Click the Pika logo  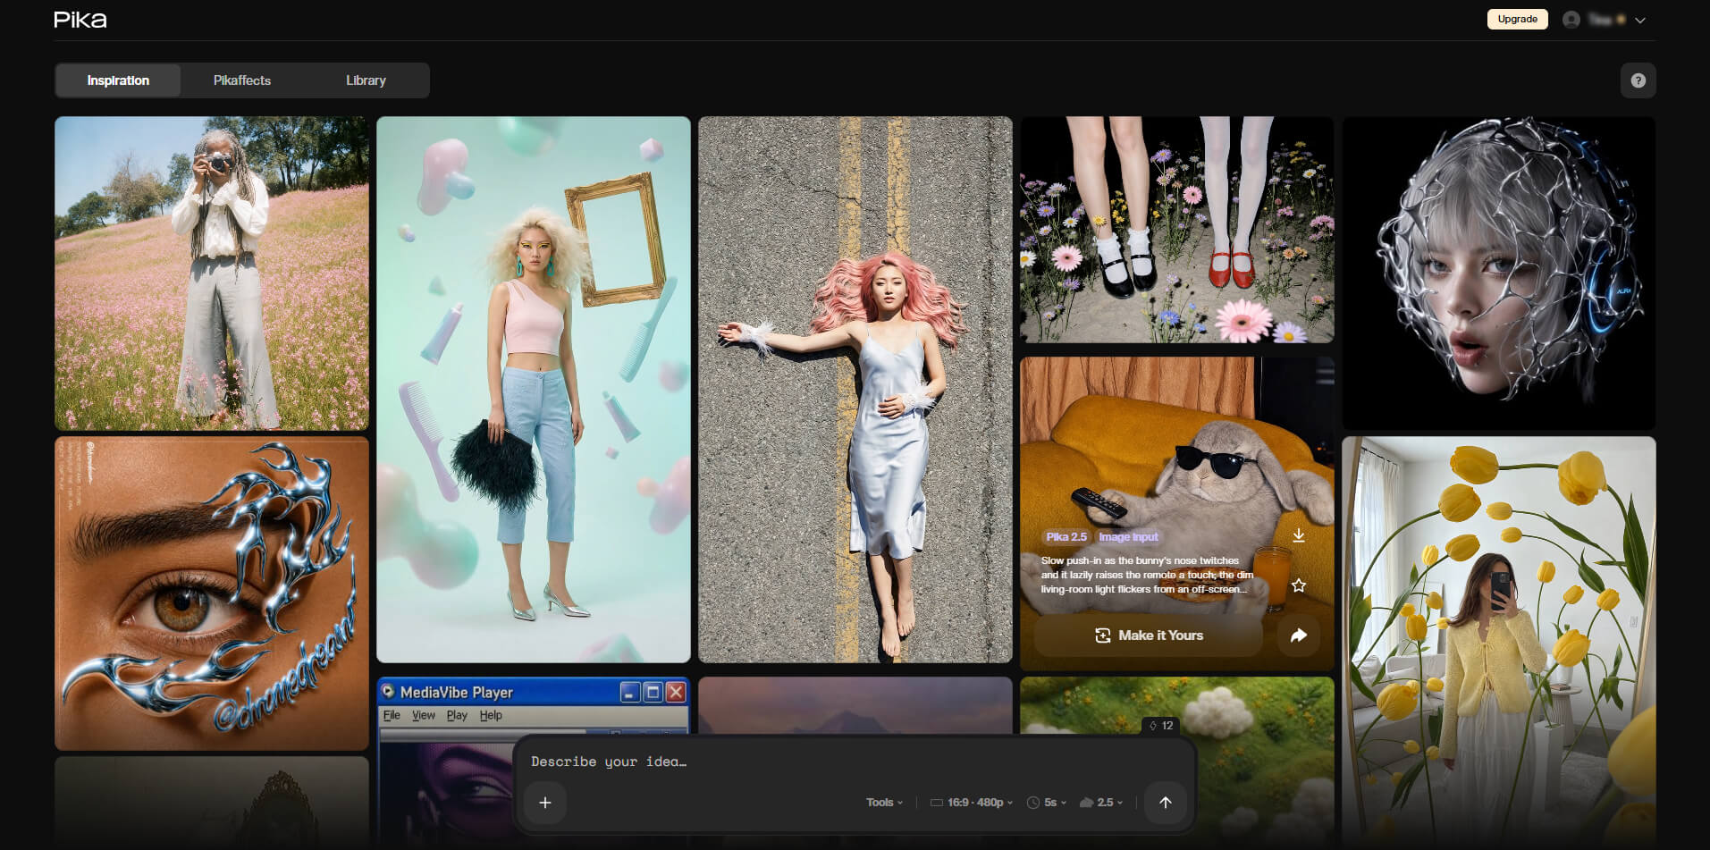pyautogui.click(x=80, y=20)
